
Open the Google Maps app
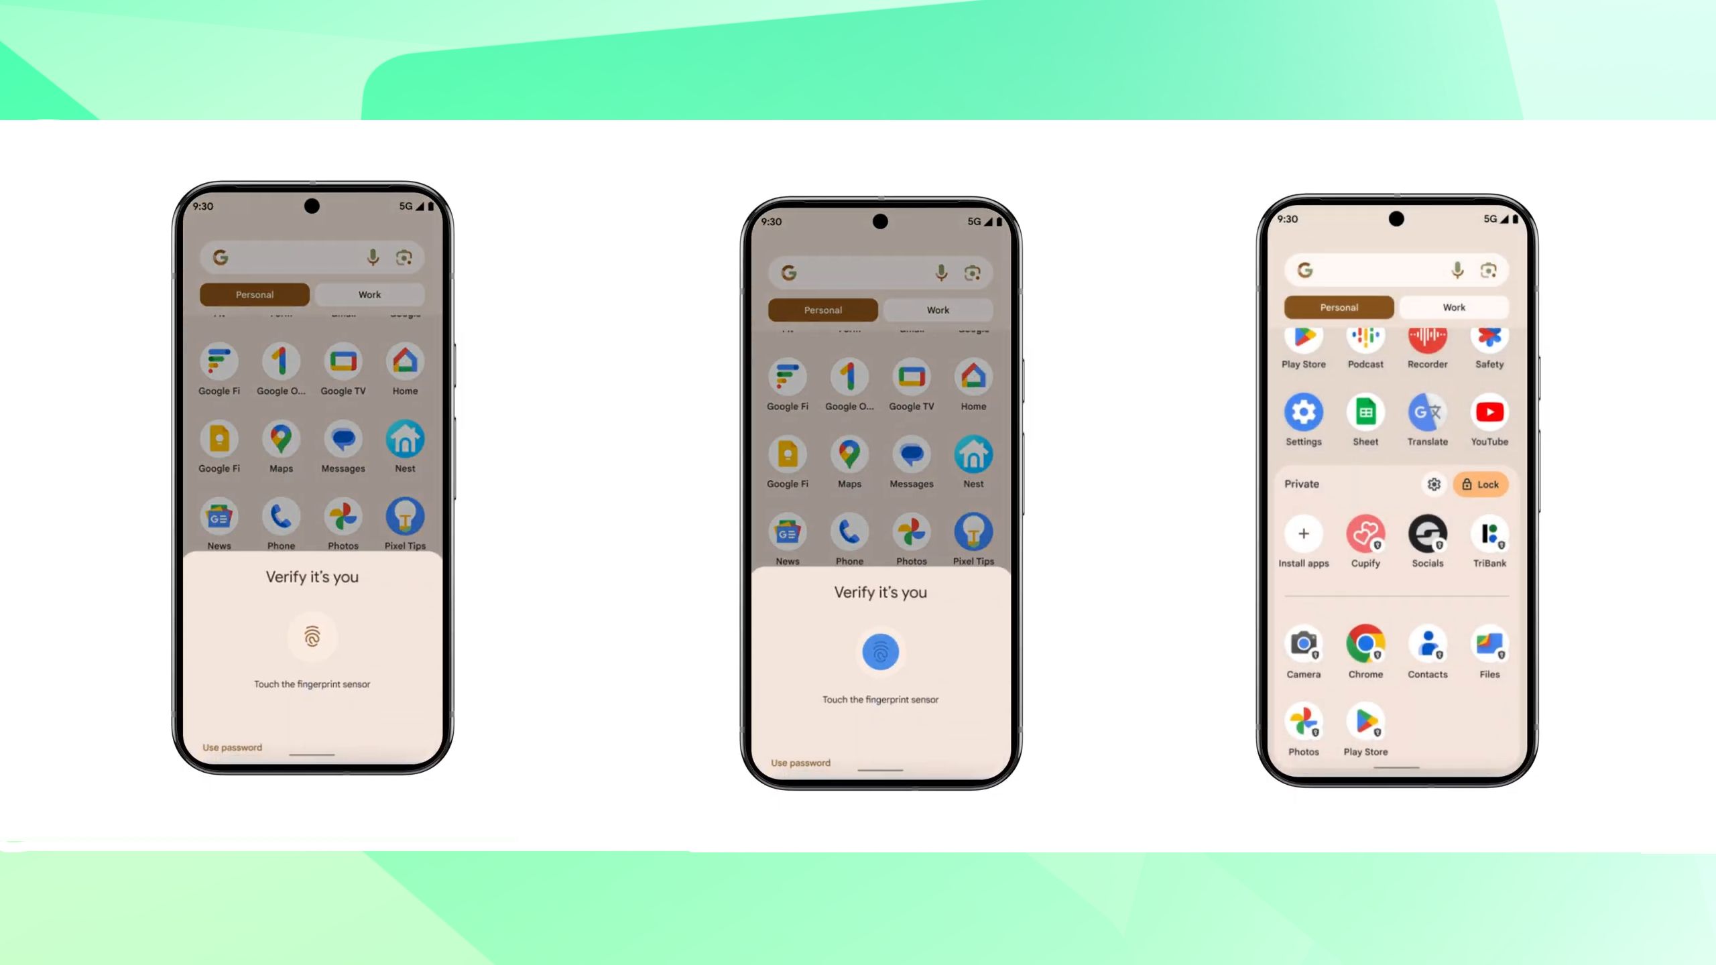pyautogui.click(x=280, y=440)
